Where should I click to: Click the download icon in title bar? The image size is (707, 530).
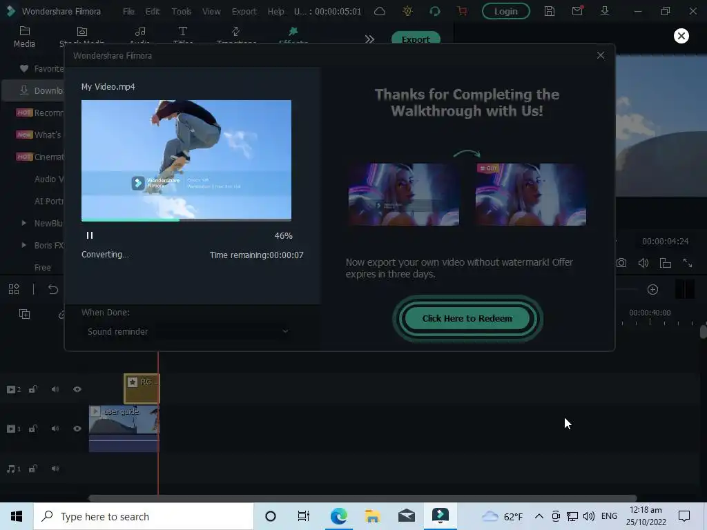coord(605,11)
